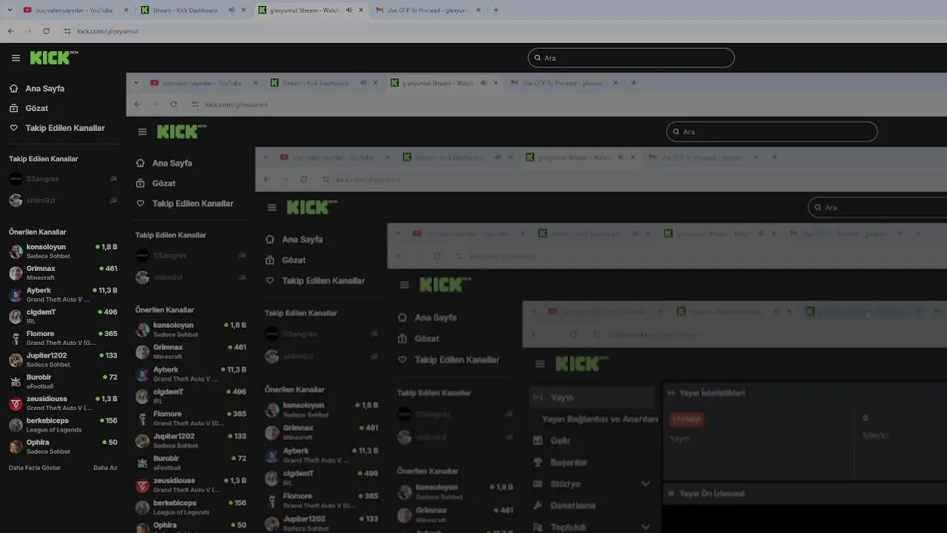The height and width of the screenshot is (533, 947).
Task: Open Yayın Bağlantısı ve Anahtarı in innermost dashboard
Action: [x=599, y=419]
